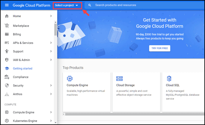Click "90-day, $300 free trial" banner text
205x125 pixels.
pyautogui.click(x=159, y=34)
